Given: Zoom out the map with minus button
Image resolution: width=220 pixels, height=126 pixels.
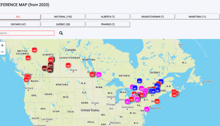Looking at the screenshot, I should (x=2, y=52).
